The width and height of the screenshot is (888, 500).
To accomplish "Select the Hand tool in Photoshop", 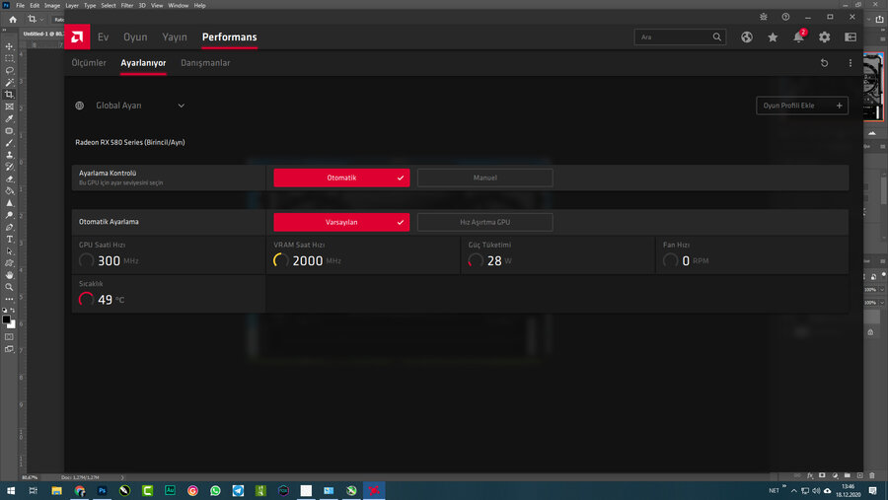I will [x=9, y=275].
